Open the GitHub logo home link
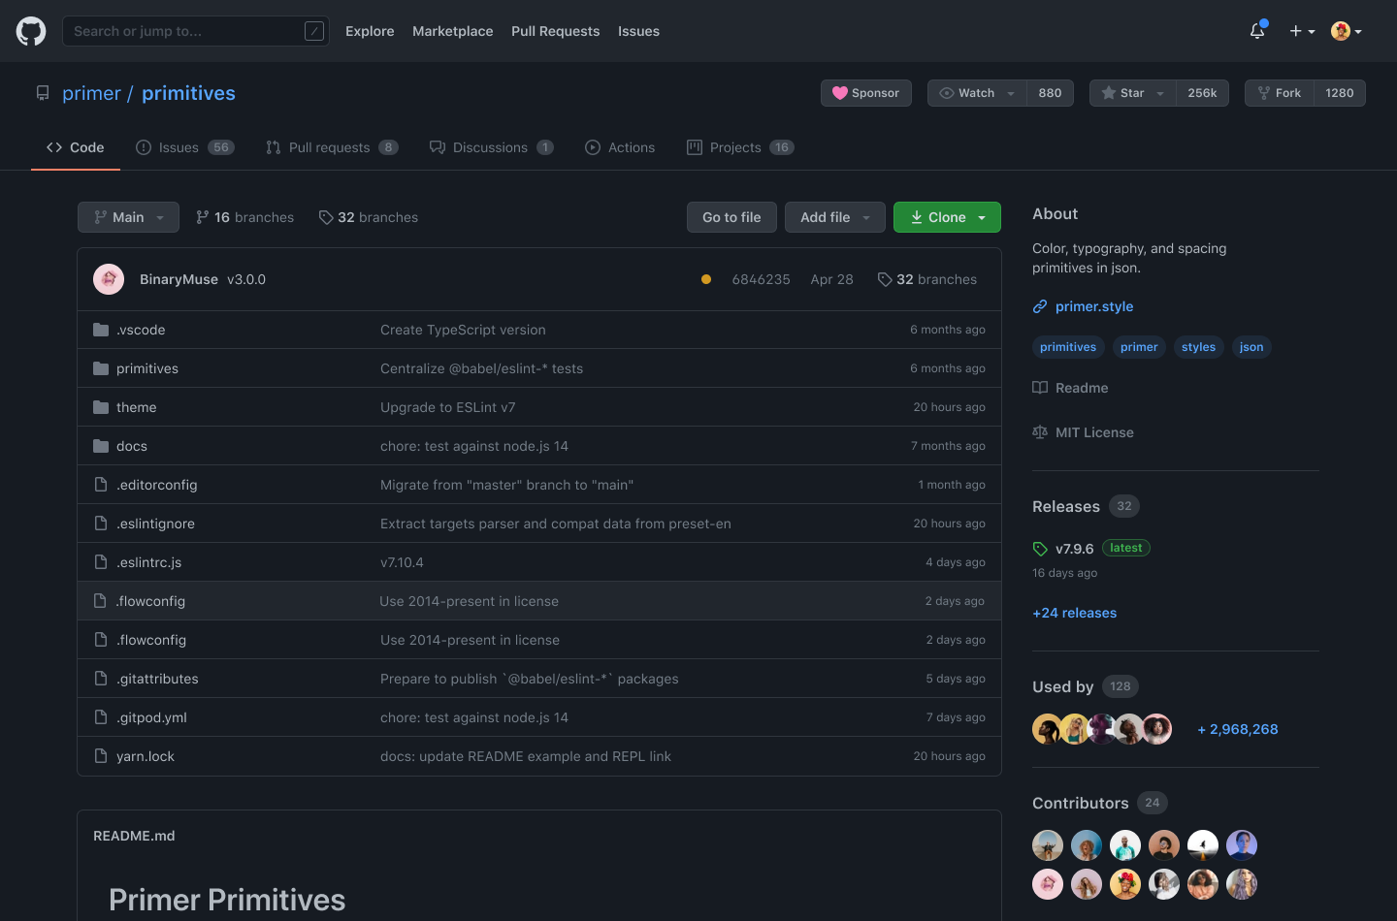The image size is (1397, 921). tap(31, 31)
